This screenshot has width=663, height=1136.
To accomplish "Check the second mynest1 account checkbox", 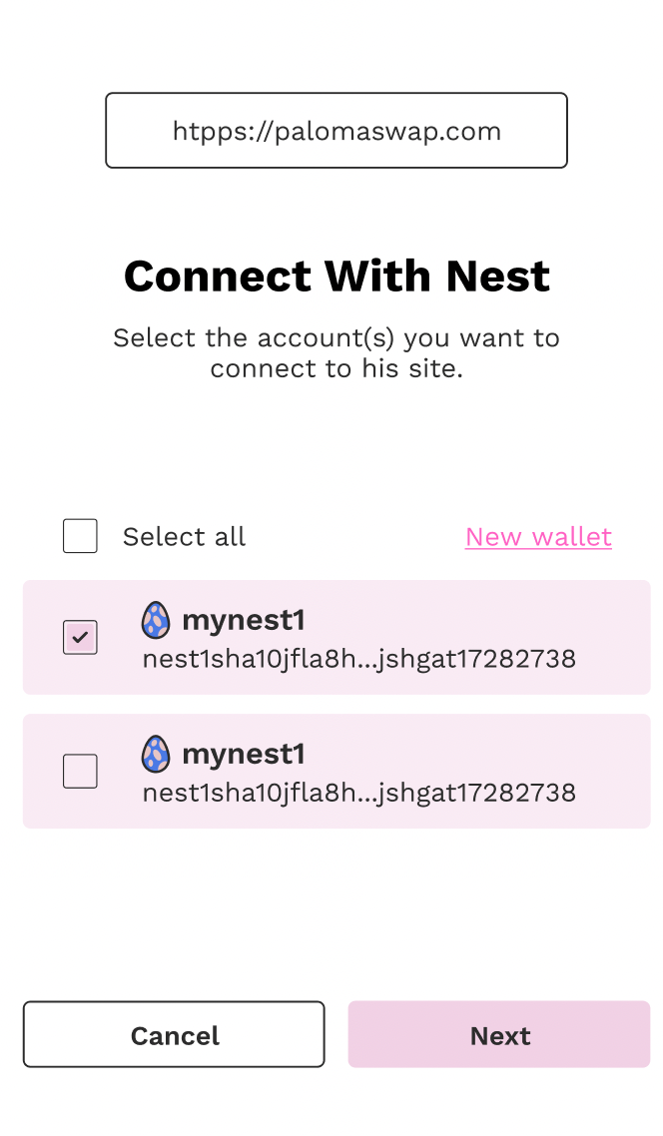I will tap(80, 771).
